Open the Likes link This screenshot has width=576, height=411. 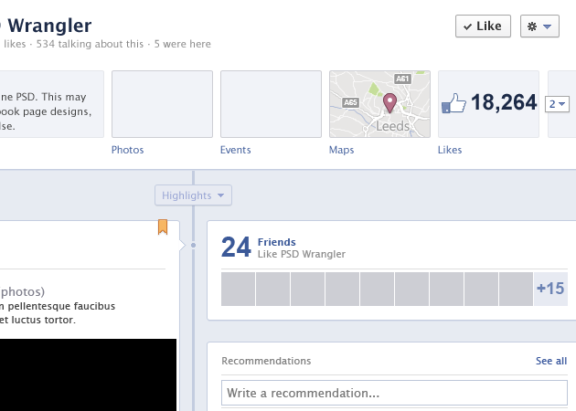(450, 150)
